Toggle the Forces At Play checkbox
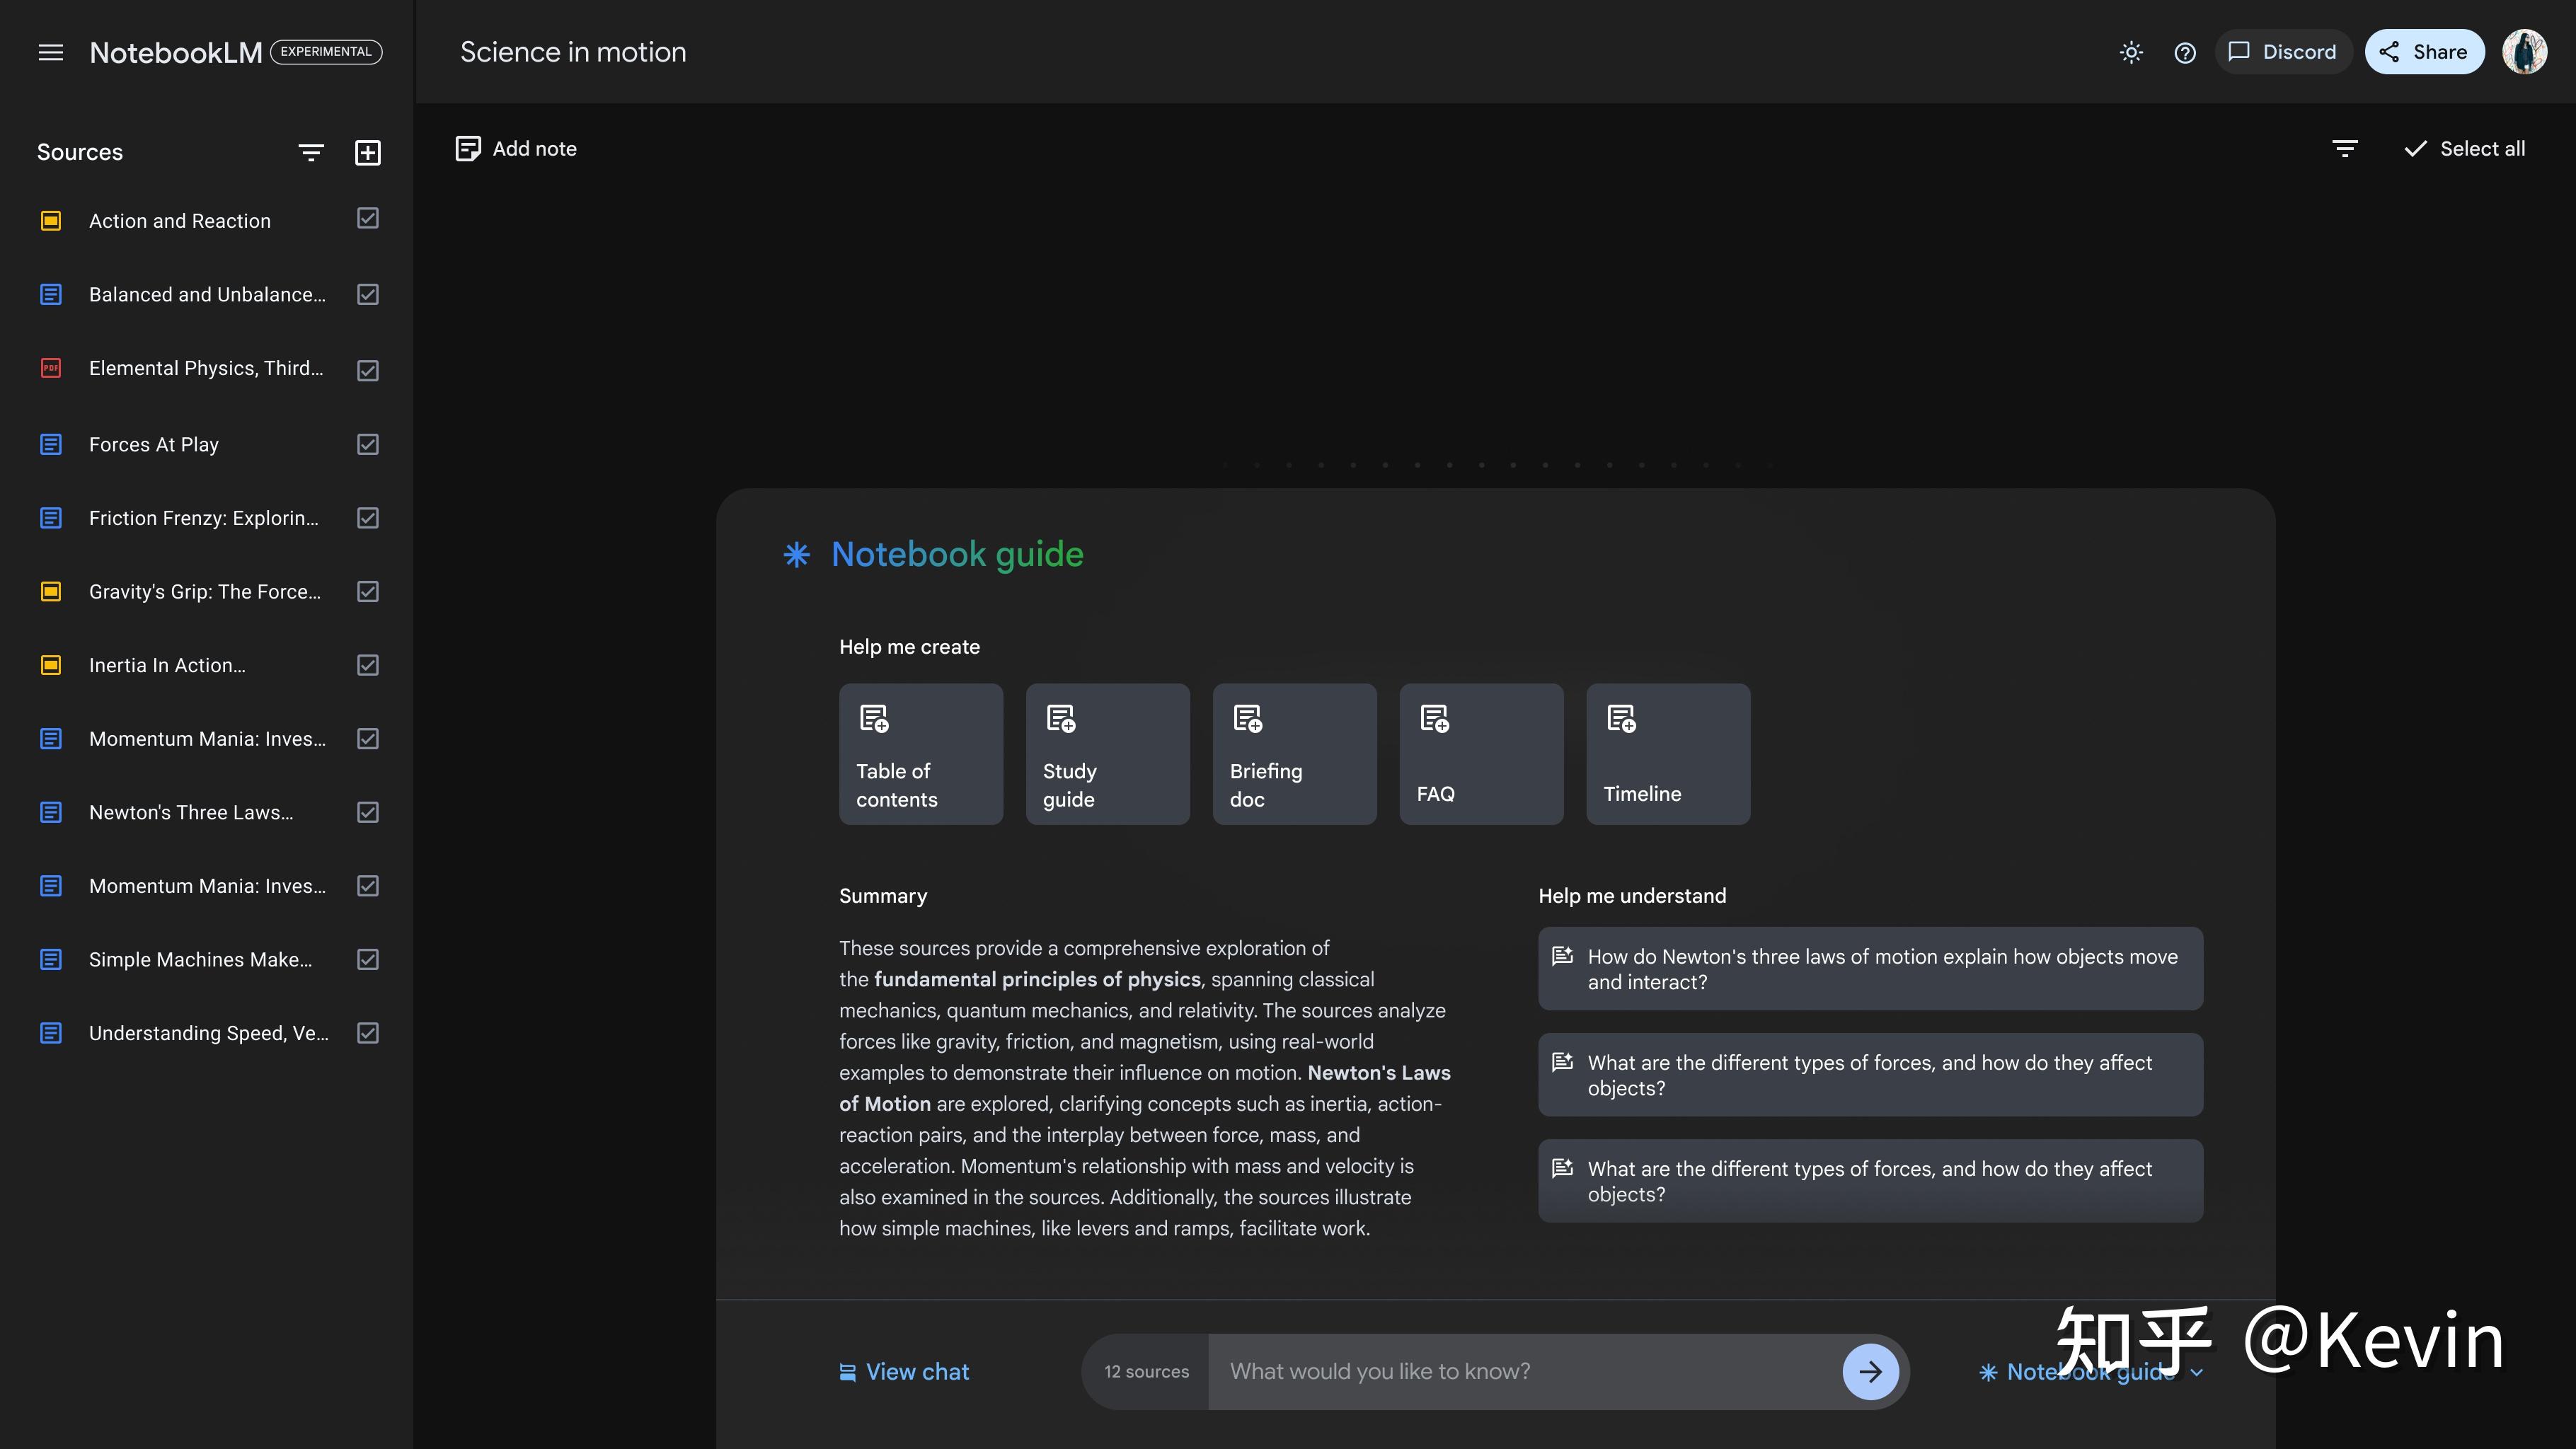This screenshot has height=1449, width=2576. 368,444
